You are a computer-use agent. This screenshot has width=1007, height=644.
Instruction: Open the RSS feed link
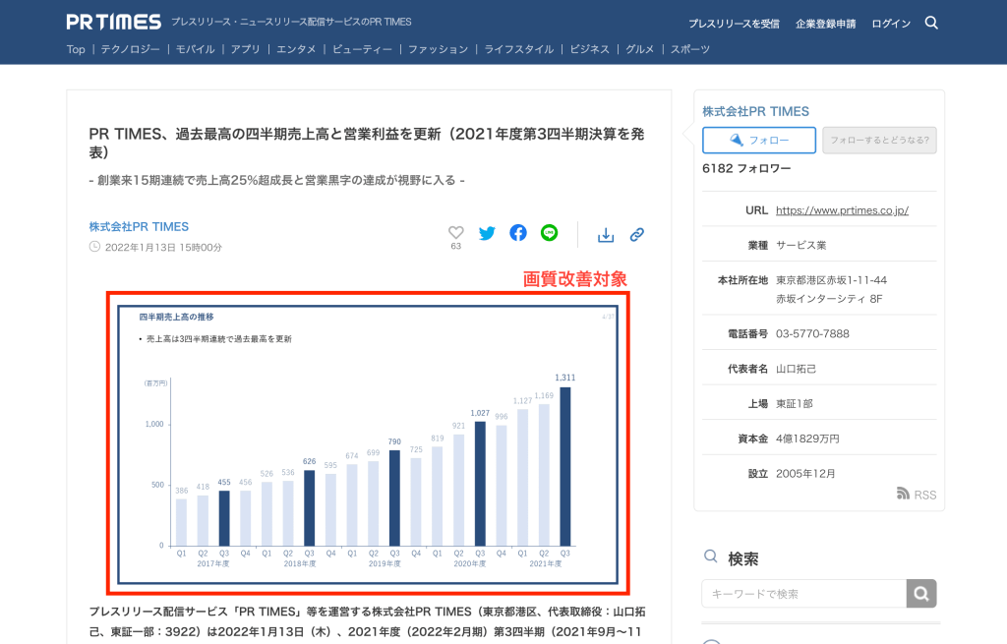tap(917, 495)
